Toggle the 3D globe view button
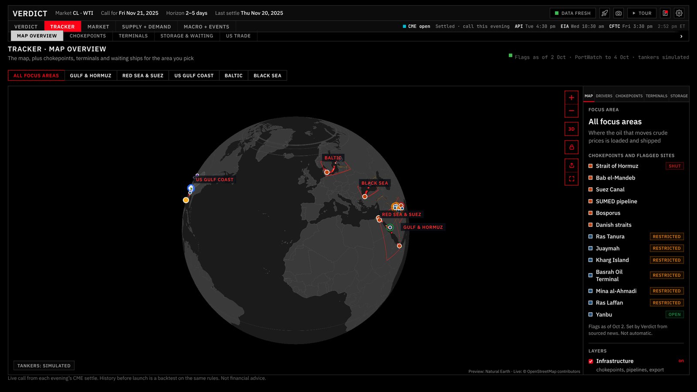Screen dimensions: 697x392 coord(572,129)
